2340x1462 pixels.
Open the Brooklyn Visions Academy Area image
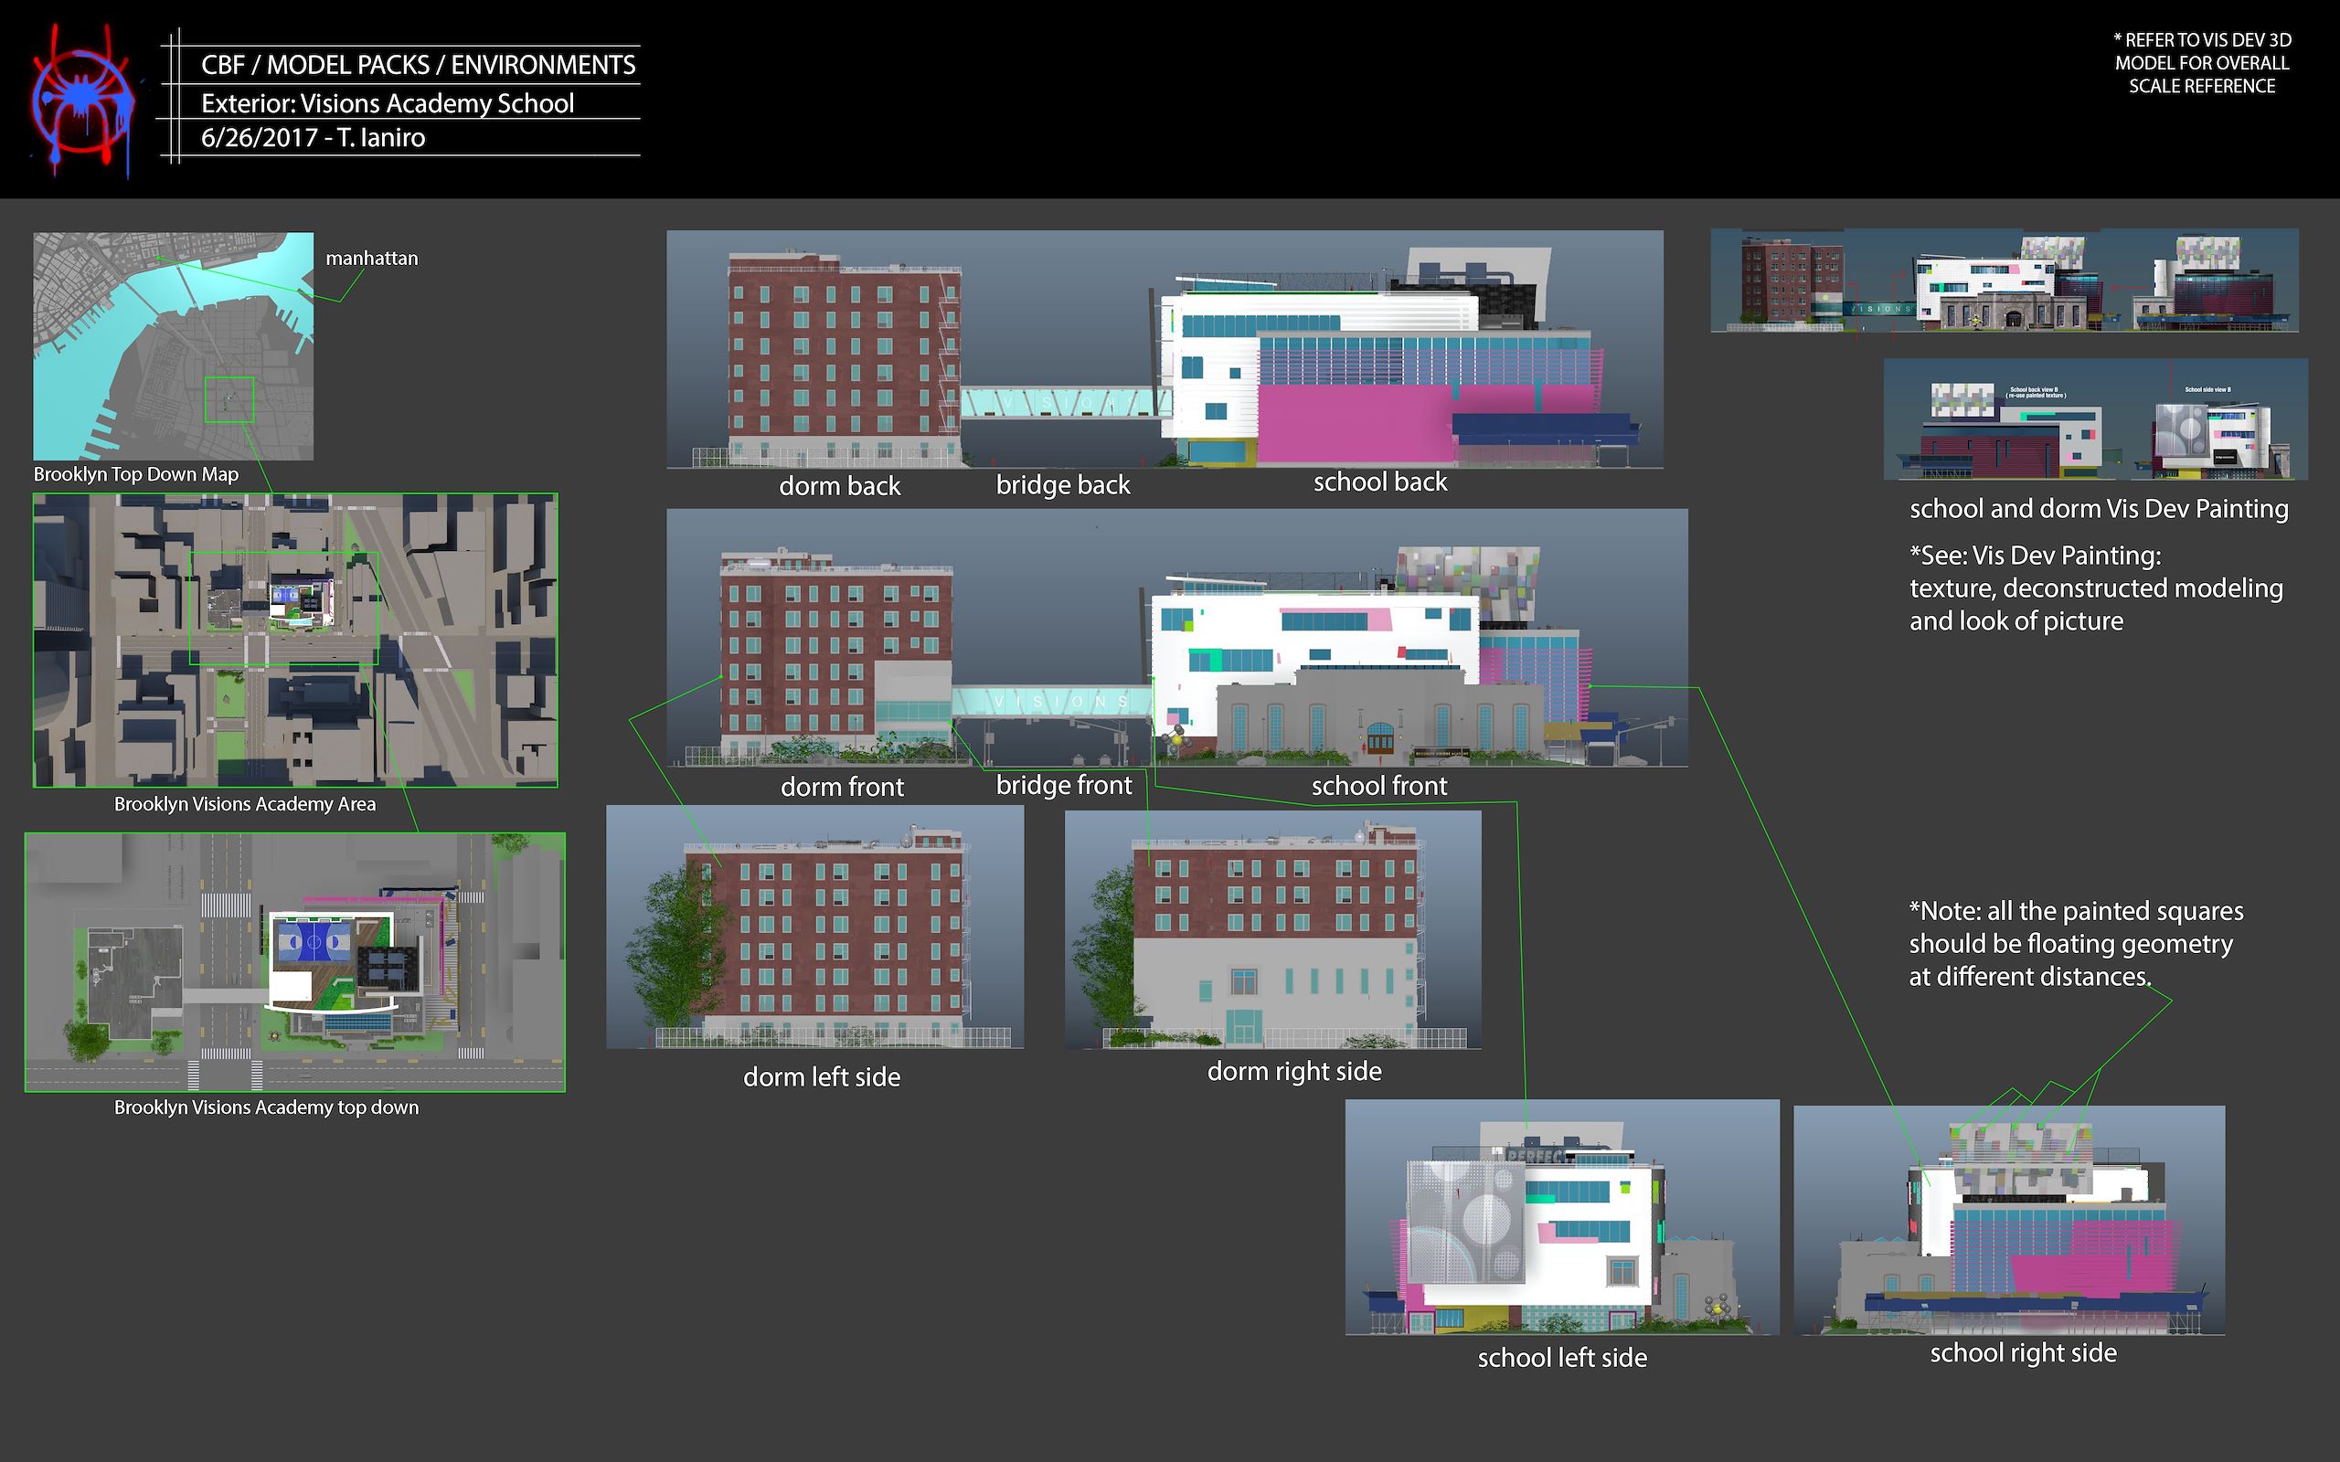(x=295, y=641)
